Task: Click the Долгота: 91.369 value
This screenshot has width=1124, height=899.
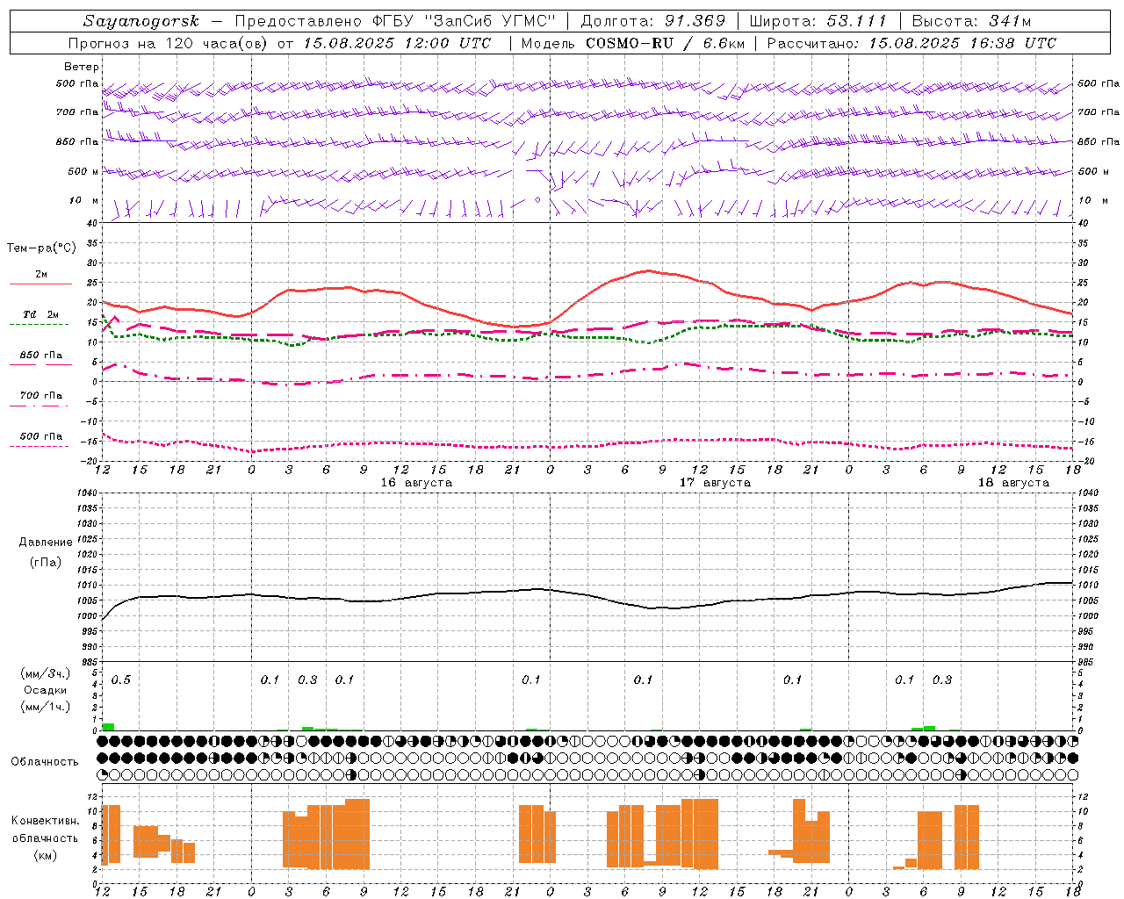Action: pyautogui.click(x=653, y=21)
